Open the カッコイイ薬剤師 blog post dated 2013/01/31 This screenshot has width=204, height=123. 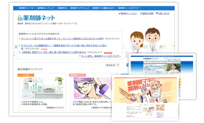point(62,39)
